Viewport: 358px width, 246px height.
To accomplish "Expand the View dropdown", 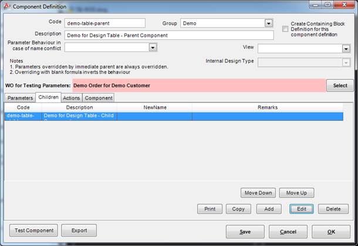I will 346,48.
